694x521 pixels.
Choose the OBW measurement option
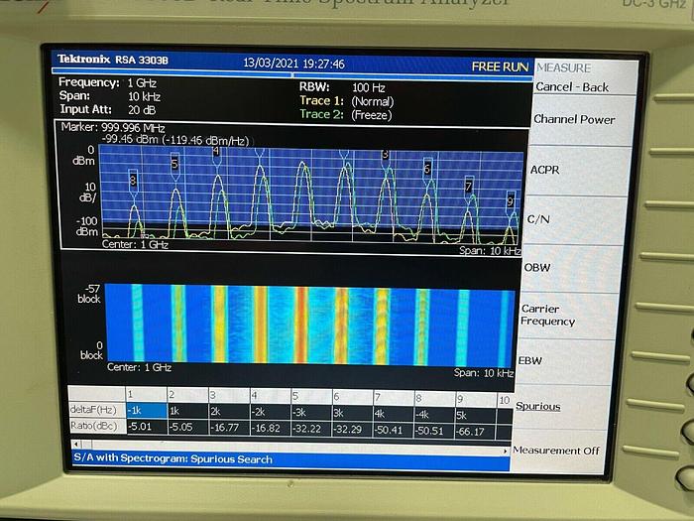point(537,267)
